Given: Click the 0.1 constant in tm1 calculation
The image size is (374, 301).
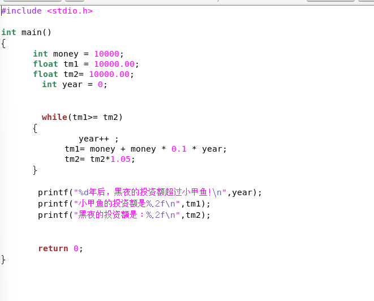Looking at the screenshot, I should 179,149.
